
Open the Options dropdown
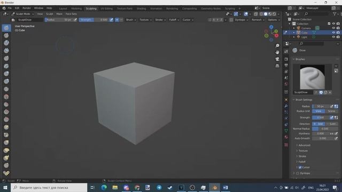(274, 20)
